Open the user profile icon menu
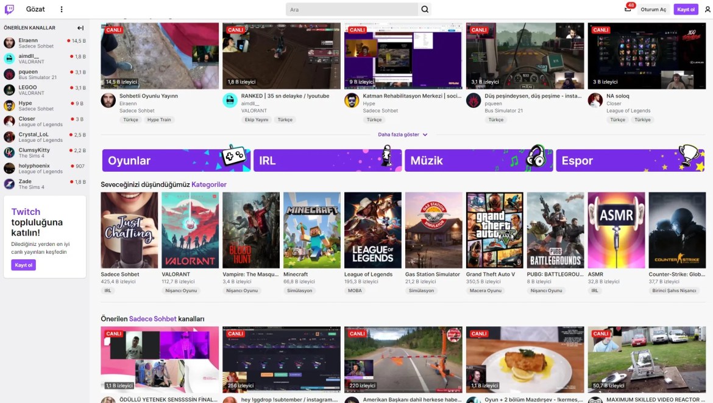Viewport: 713px width, 403px height. (x=707, y=9)
